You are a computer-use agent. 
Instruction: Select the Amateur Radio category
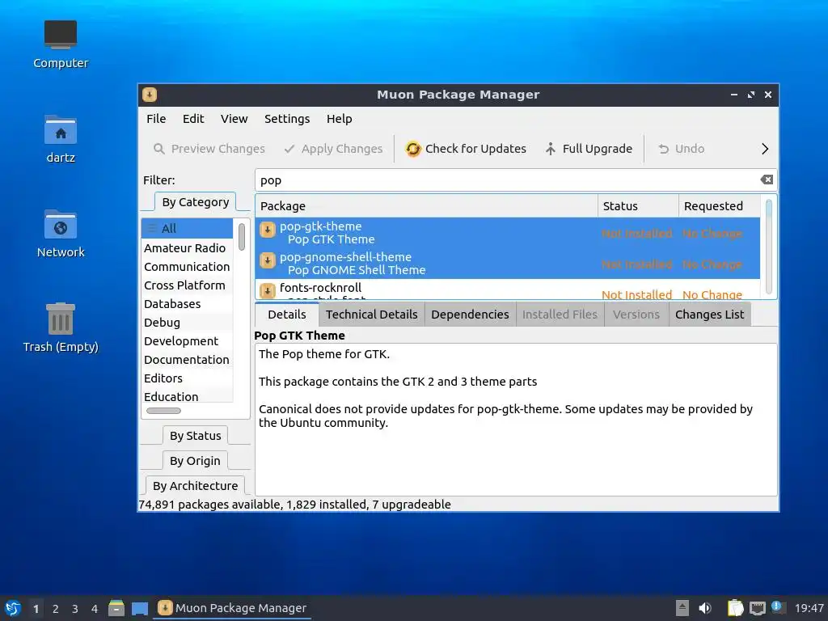click(x=187, y=248)
